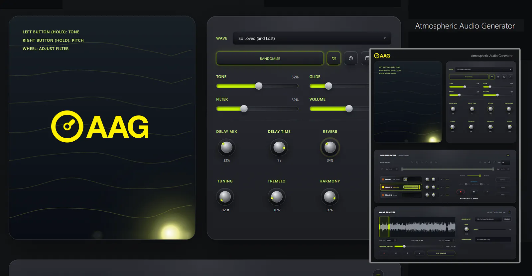Click the -12 st Tuning value
This screenshot has height=276, width=532.
(x=225, y=210)
